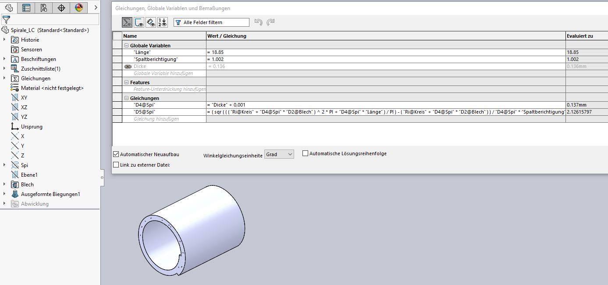Open the Winkelgleichungseinheiten 'Grad' dropdown
This screenshot has width=608, height=285.
(x=279, y=154)
